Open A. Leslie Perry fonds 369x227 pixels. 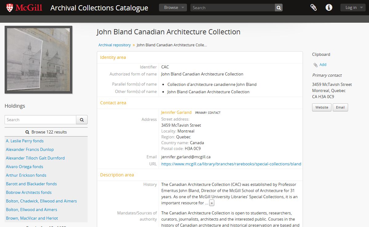[25, 141]
